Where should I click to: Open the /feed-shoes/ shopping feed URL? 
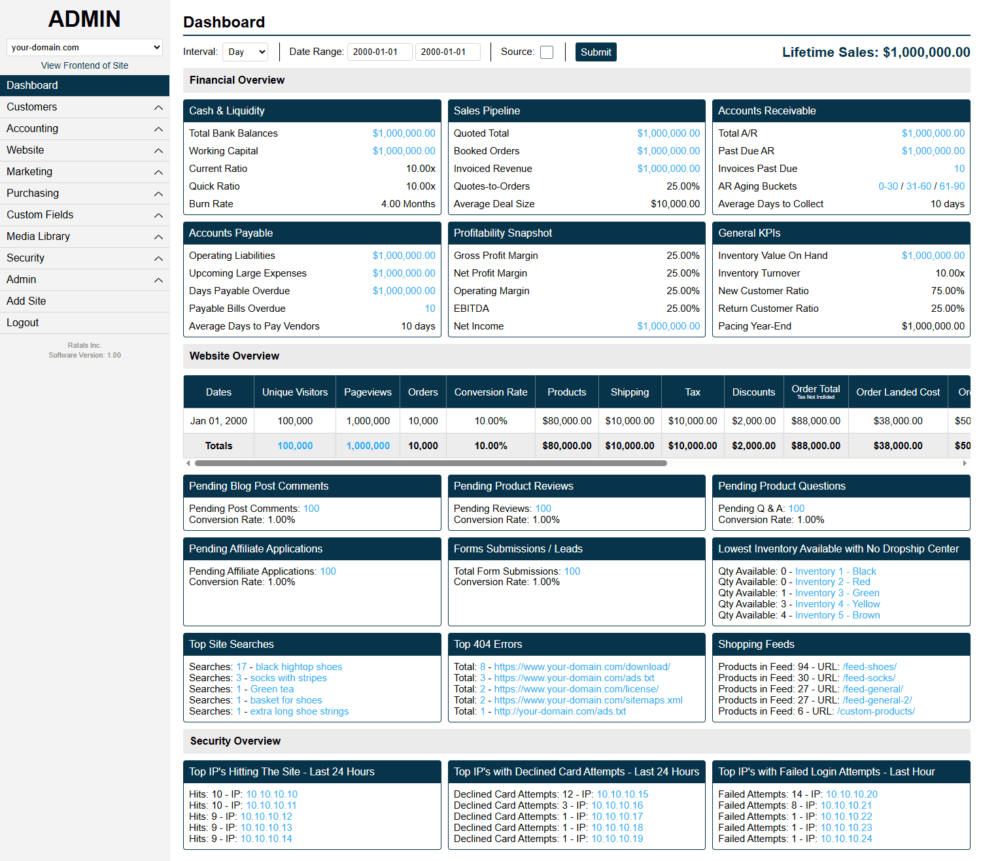pos(869,666)
